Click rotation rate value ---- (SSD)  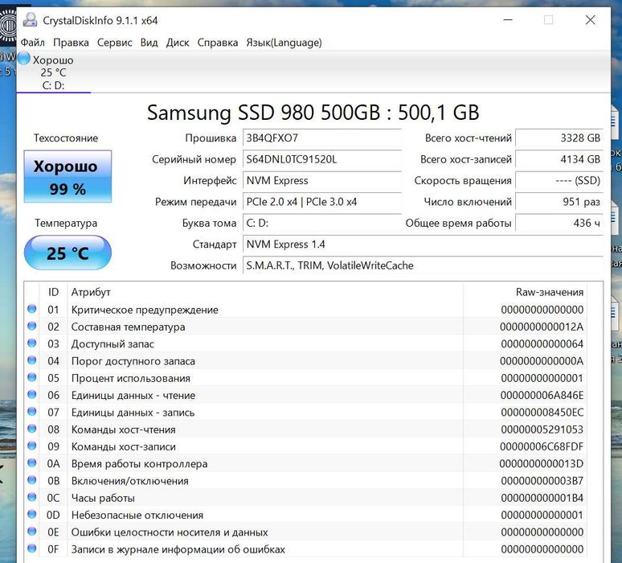pyautogui.click(x=559, y=181)
